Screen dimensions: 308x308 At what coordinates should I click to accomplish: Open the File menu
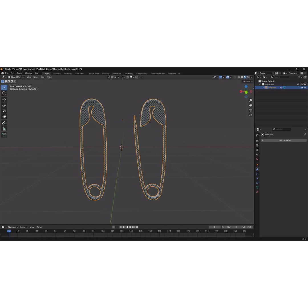(x=7, y=73)
